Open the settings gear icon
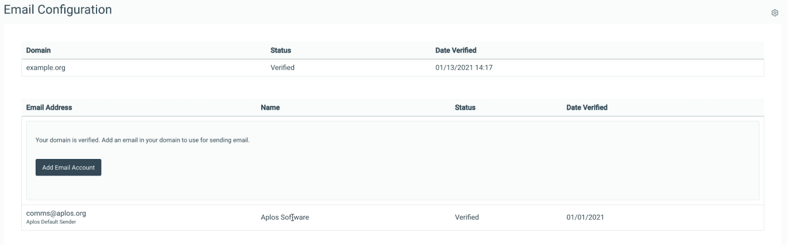Screen dimensions: 787x245 (x=775, y=13)
